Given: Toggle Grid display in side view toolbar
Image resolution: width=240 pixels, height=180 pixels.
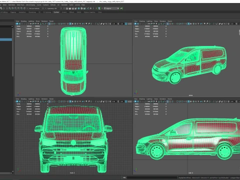Looking at the screenshot, I should click(167, 101).
